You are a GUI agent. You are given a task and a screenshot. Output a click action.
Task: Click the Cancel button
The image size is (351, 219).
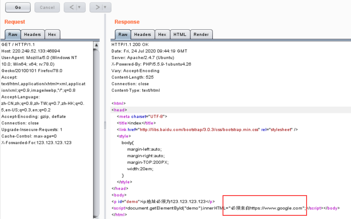(x=47, y=7)
